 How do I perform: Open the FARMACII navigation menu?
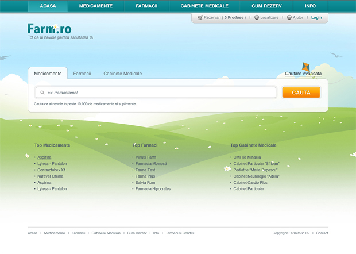(148, 6)
